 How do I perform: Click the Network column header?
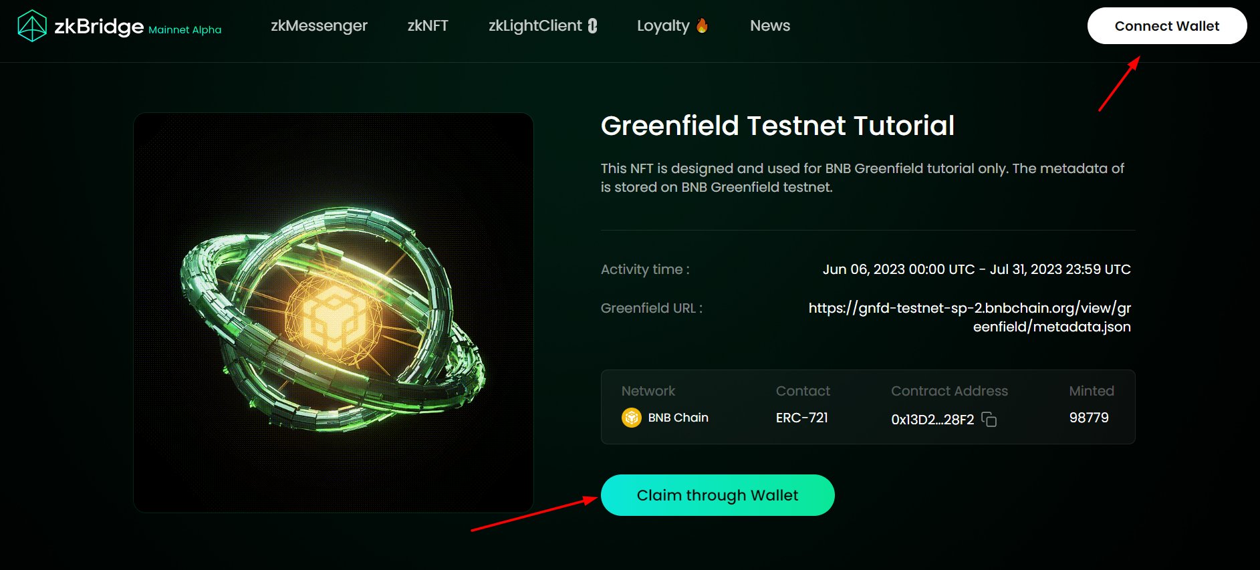tap(648, 391)
